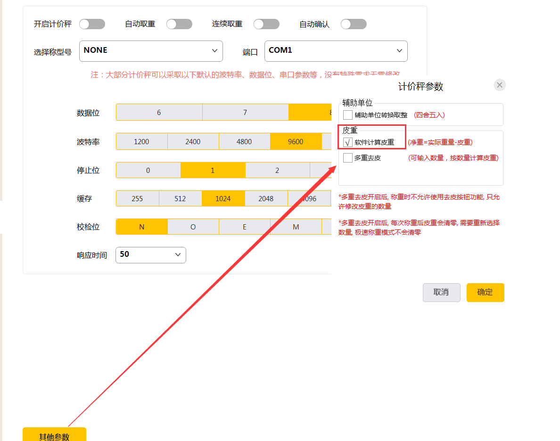Open 其他参数 settings button
Viewport: 560px width, 441px height.
[54, 435]
